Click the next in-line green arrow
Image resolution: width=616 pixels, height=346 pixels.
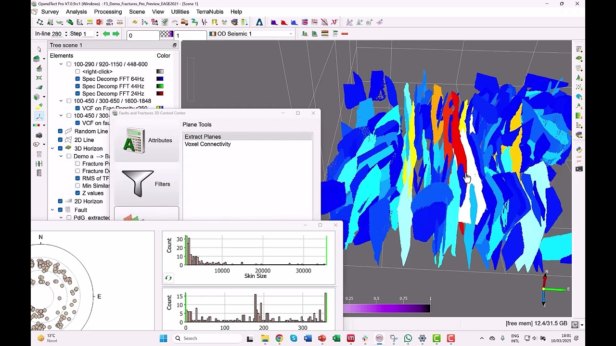pos(116,34)
